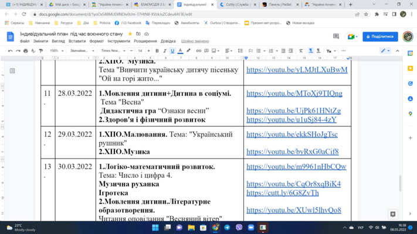The width and height of the screenshot is (417, 234).
Task: Open the paragraph style dropdown
Action: point(82,51)
